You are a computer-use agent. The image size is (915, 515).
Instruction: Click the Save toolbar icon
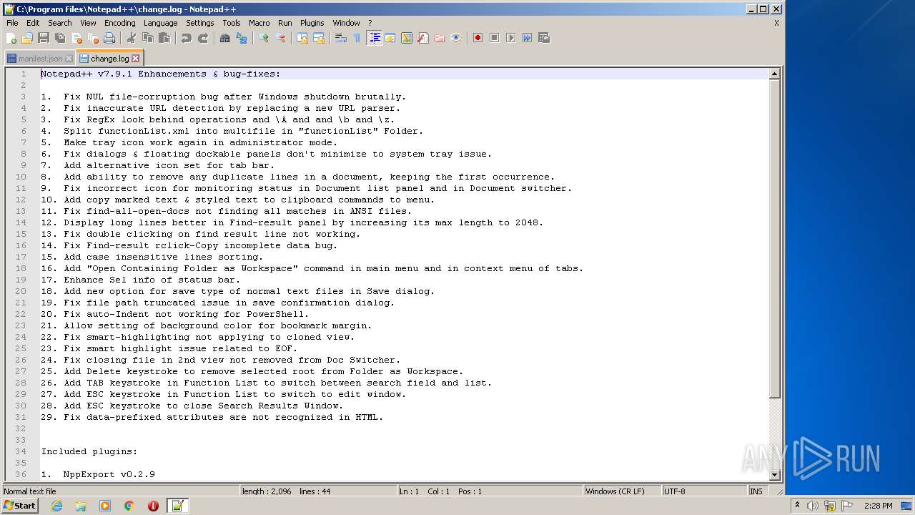coord(44,38)
